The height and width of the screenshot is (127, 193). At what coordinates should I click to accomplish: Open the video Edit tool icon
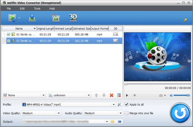coord(56,18)
